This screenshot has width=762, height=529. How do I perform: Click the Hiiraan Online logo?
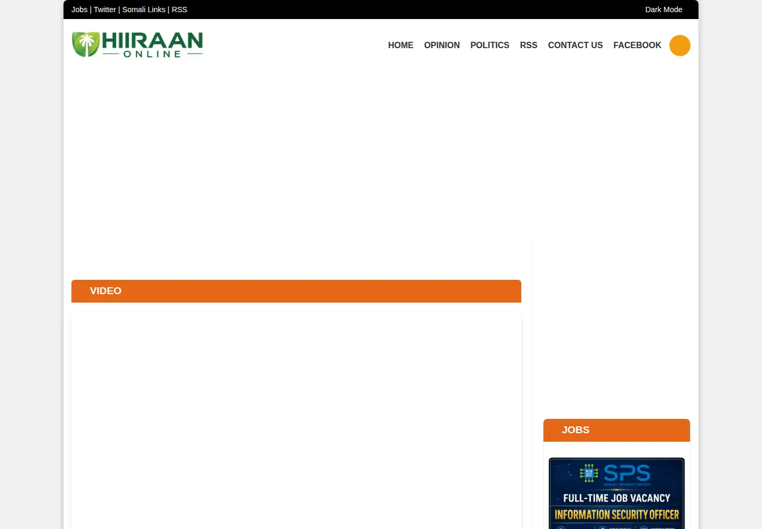[138, 45]
